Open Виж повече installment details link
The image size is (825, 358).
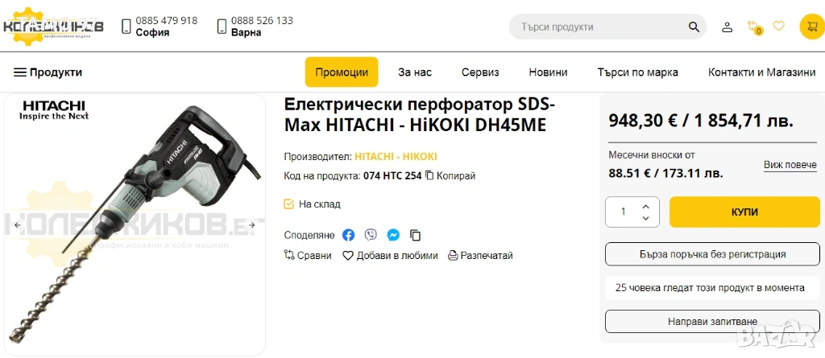click(790, 165)
